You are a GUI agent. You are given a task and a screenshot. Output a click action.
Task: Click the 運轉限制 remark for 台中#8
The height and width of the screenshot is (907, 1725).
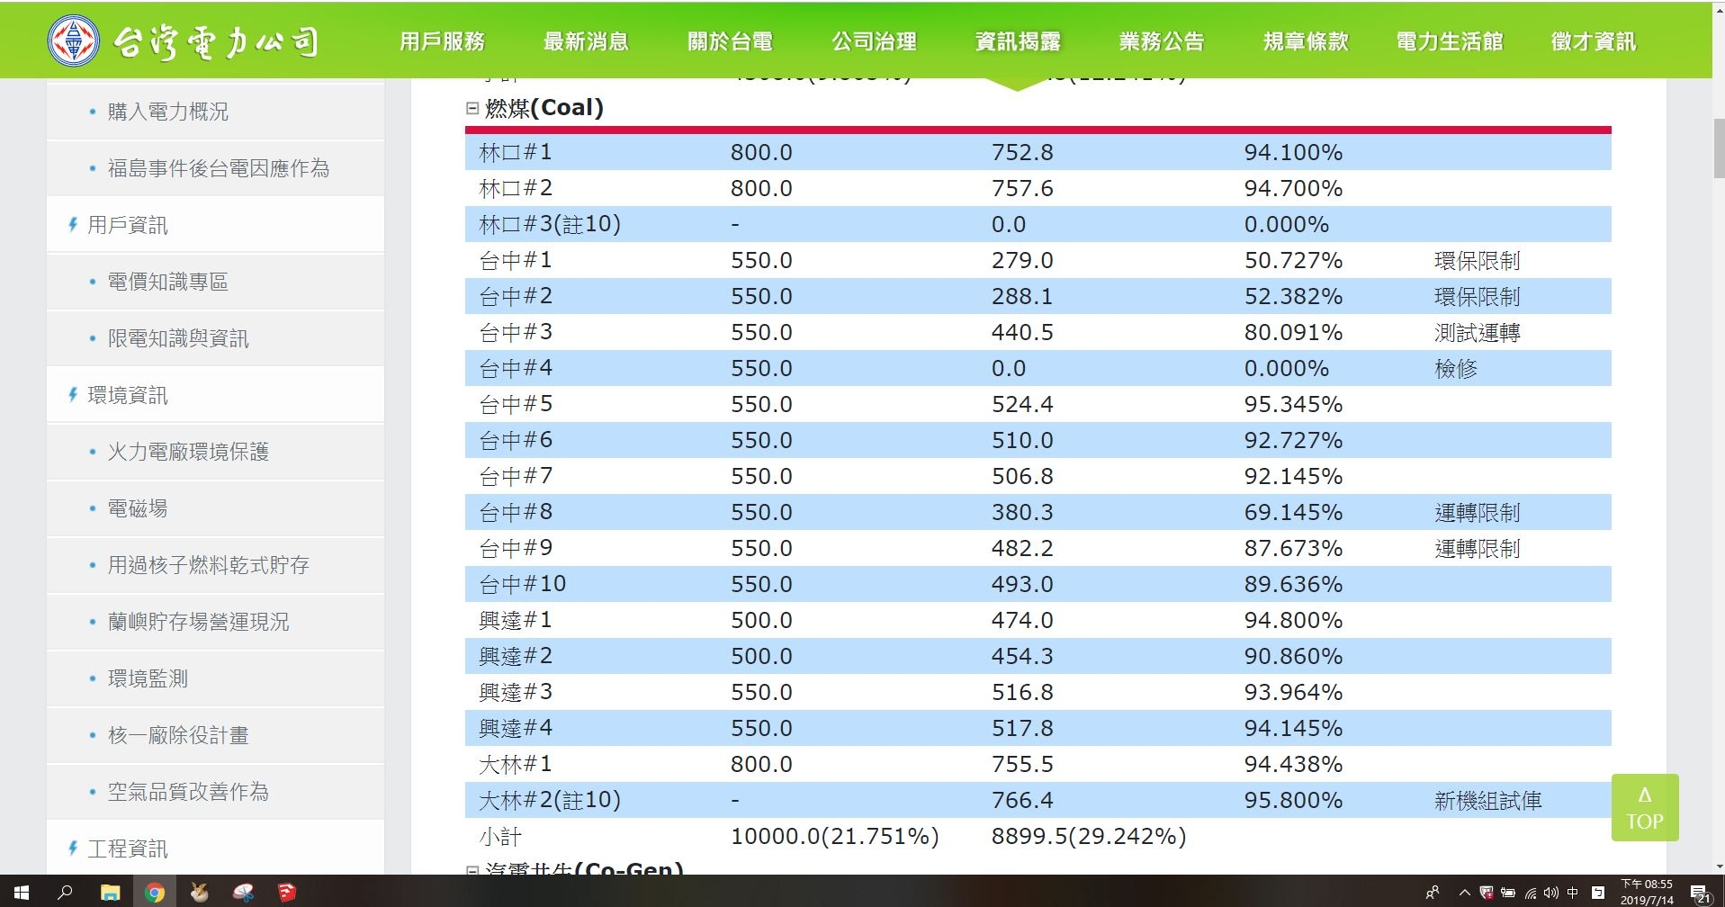point(1477,512)
